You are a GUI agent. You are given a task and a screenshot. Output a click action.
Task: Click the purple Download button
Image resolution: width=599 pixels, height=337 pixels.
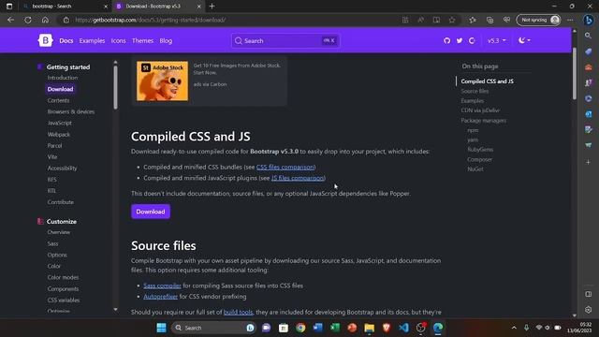point(151,212)
